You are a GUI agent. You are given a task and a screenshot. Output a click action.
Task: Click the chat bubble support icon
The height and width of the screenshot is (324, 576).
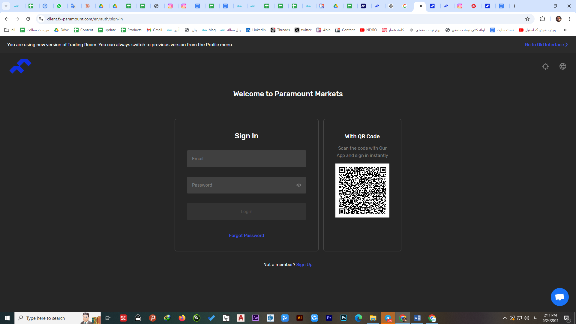coord(560,297)
